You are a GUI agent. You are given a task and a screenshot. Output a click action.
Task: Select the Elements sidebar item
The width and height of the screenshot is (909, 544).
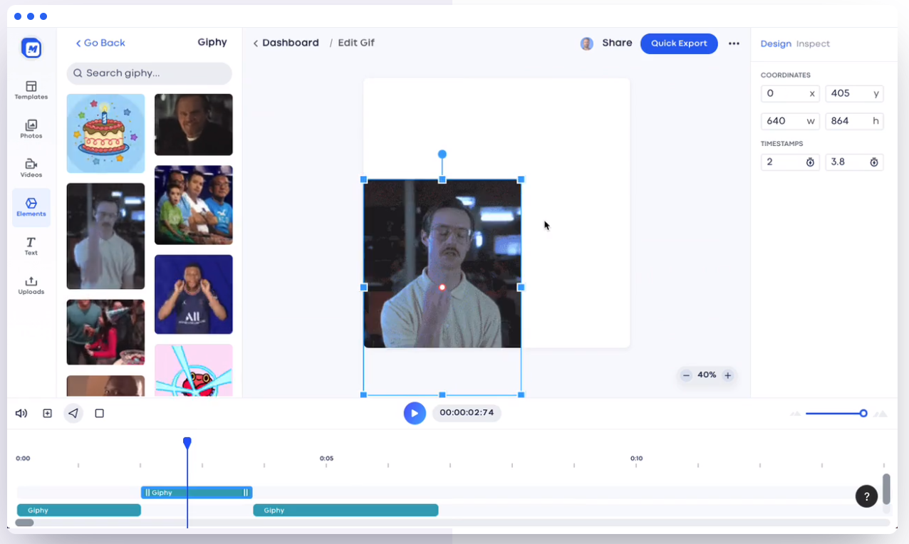click(31, 207)
